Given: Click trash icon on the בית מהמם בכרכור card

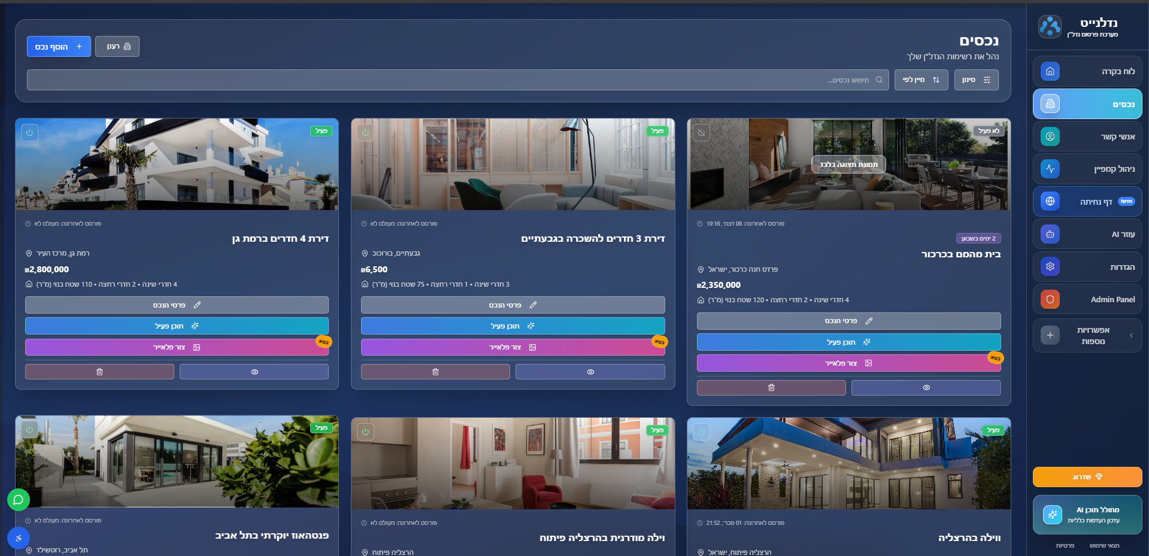Looking at the screenshot, I should click(x=771, y=388).
